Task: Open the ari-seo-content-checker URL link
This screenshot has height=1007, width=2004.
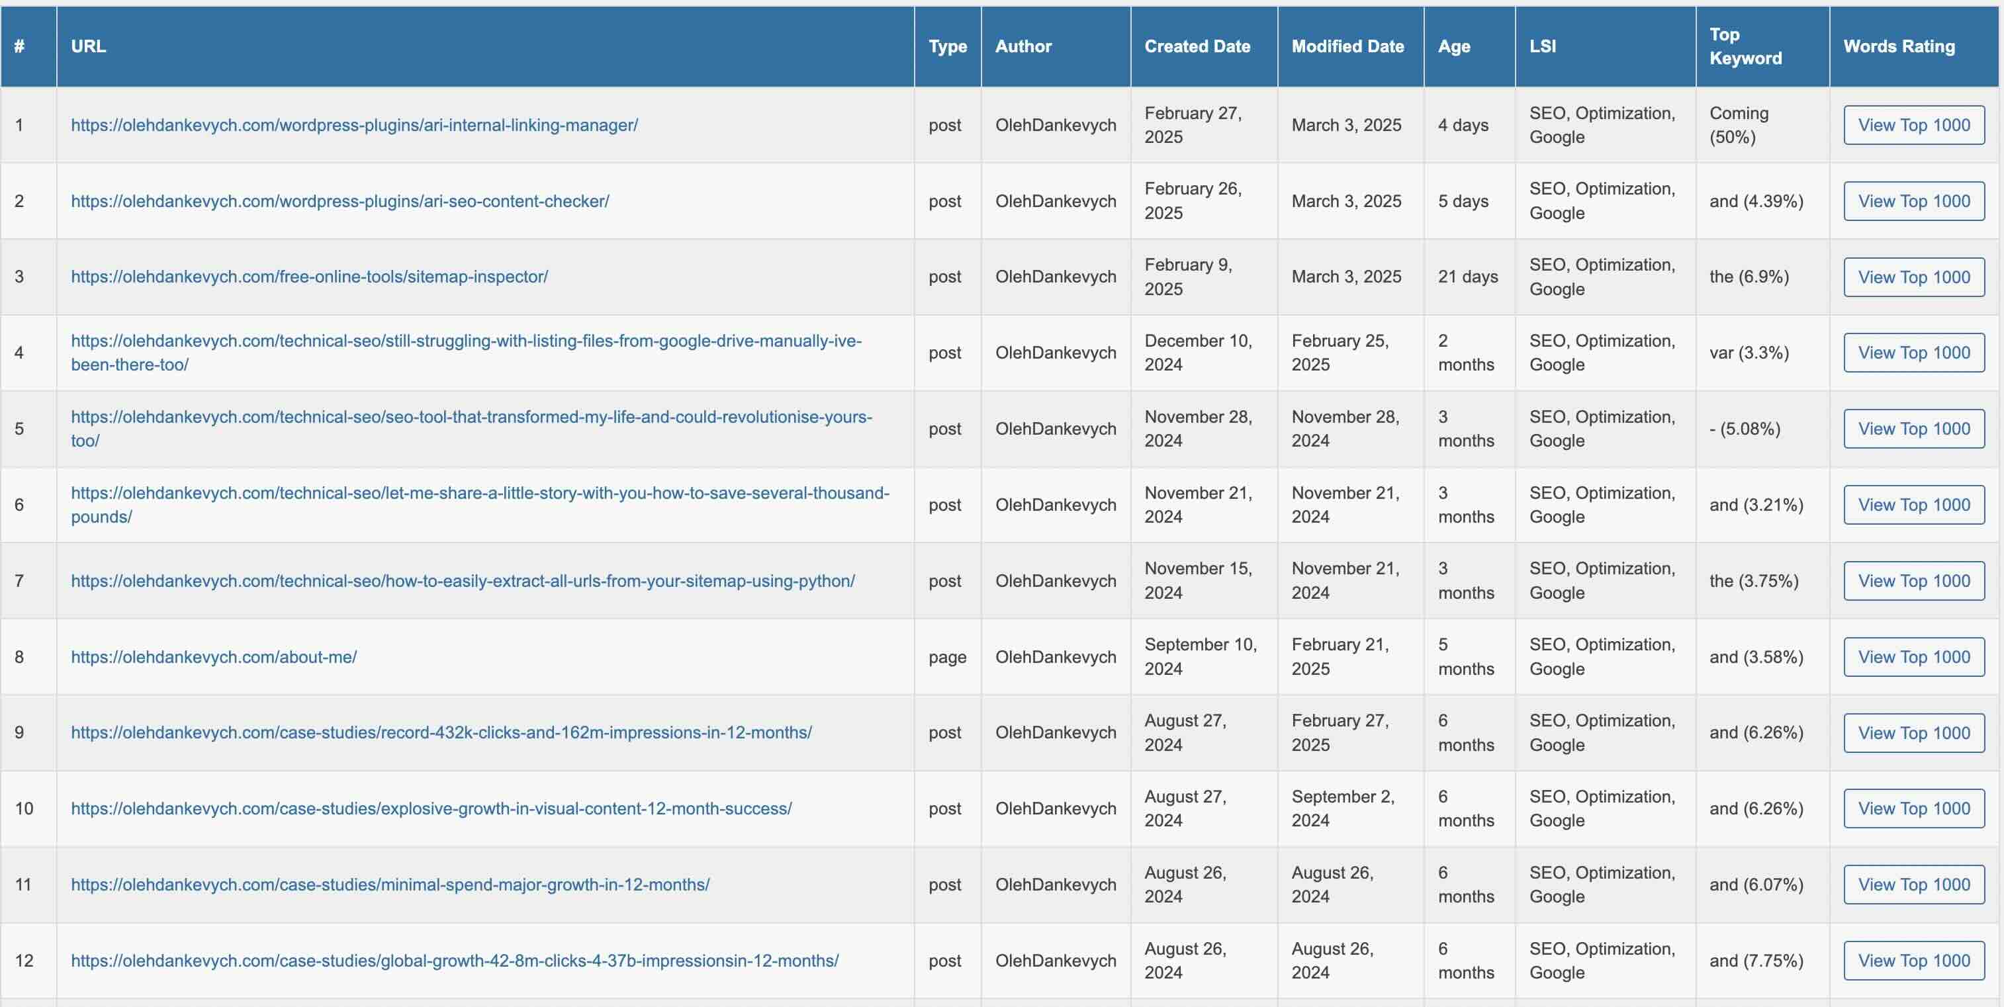Action: point(340,201)
